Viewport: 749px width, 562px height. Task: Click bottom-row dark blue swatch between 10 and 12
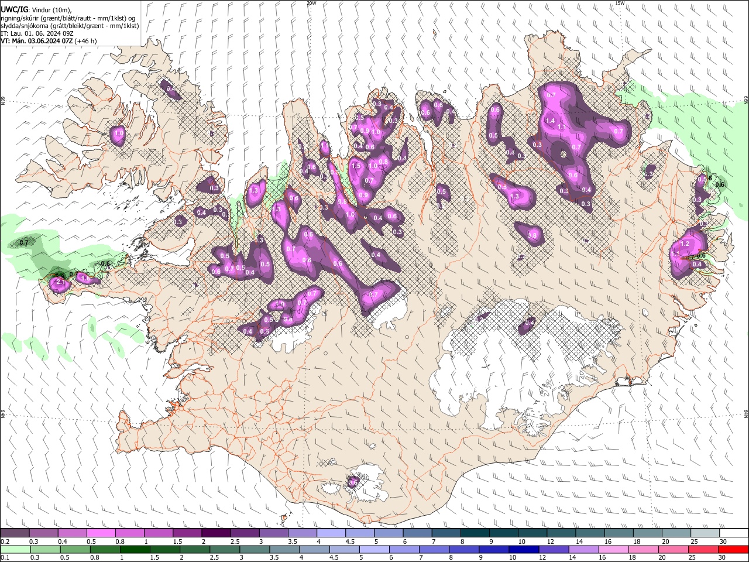click(523, 550)
